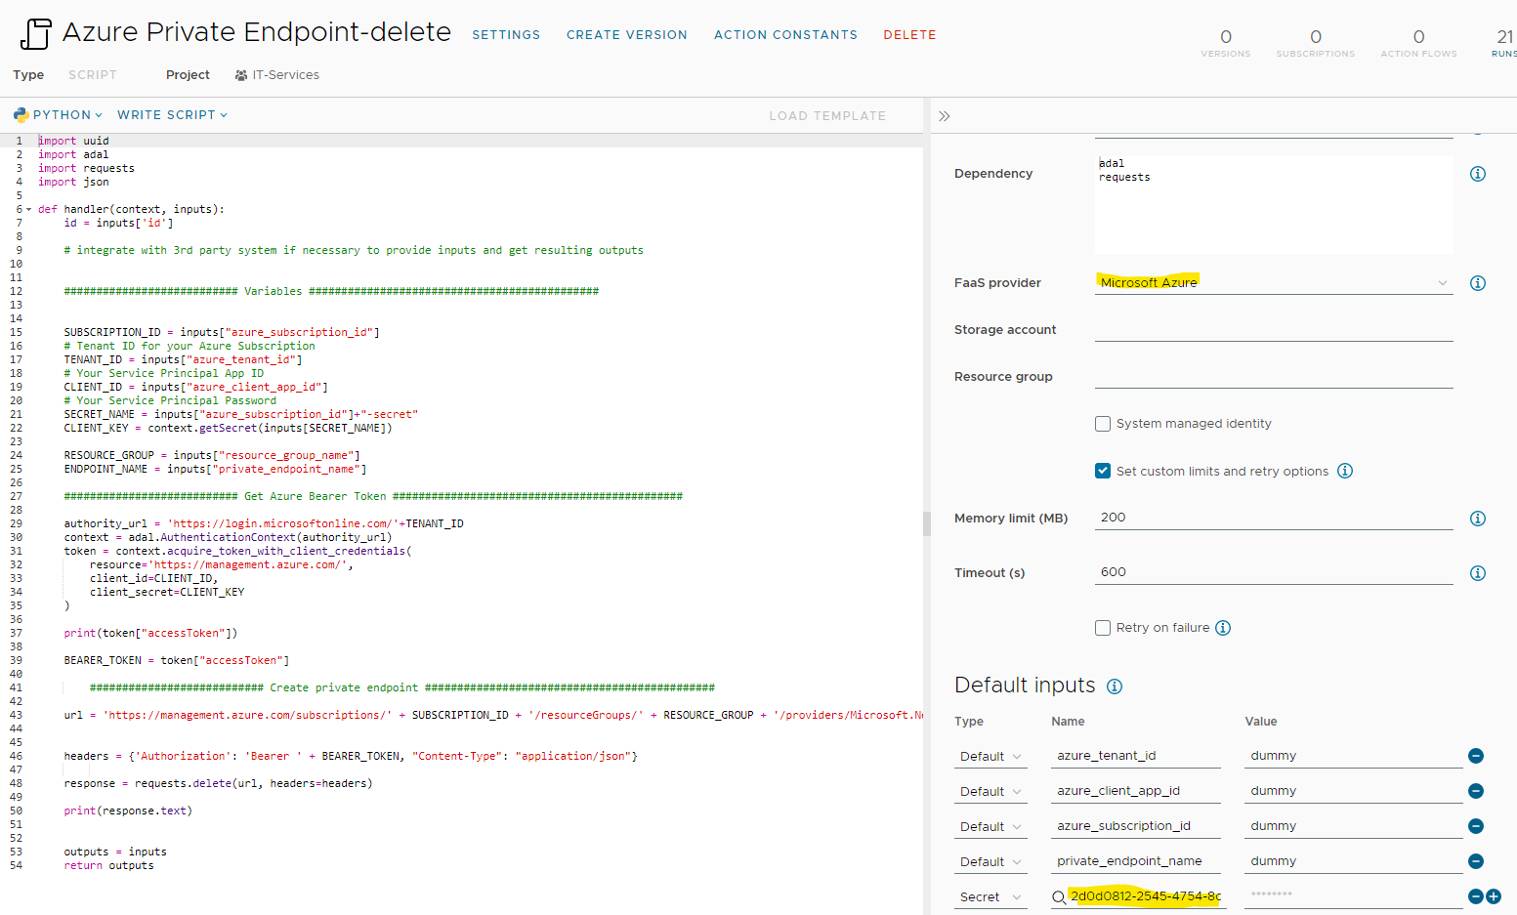Open info icon next to Default inputs heading
Image resolution: width=1517 pixels, height=915 pixels.
point(1115,686)
